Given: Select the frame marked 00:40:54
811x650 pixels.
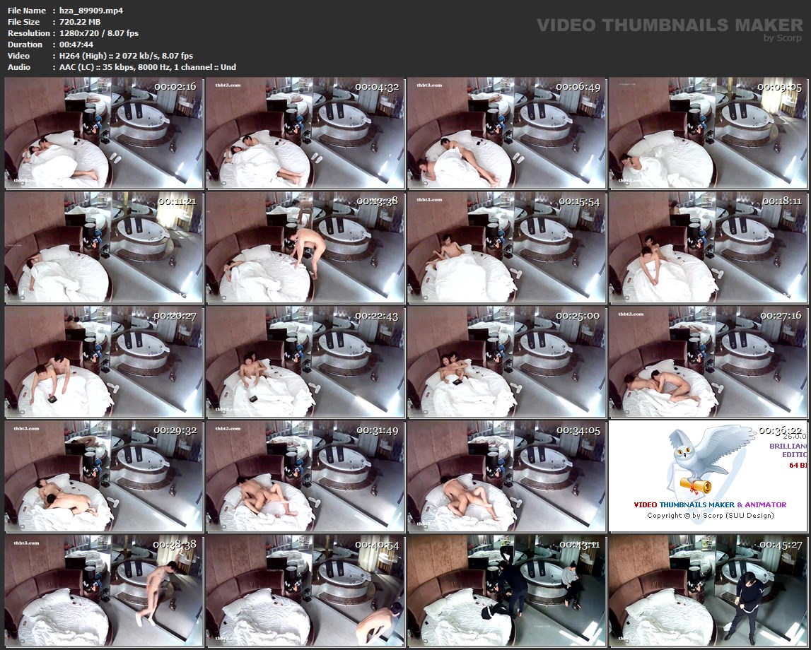Looking at the screenshot, I should (x=305, y=591).
